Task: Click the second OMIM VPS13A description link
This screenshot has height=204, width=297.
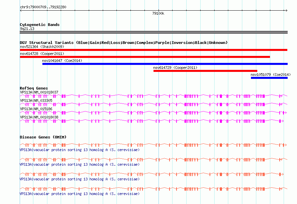Action: pyautogui.click(x=79, y=164)
